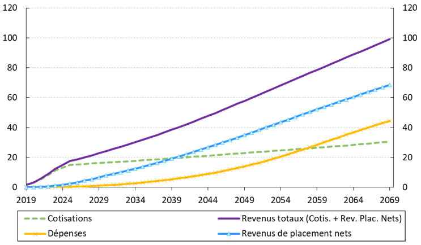Click the 2069 x-axis label

click(390, 200)
